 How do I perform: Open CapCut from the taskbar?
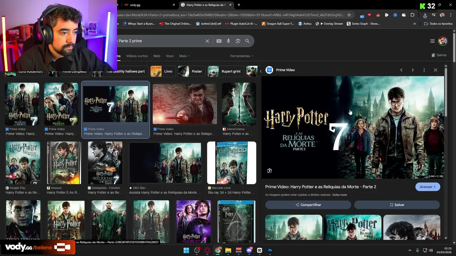pyautogui.click(x=259, y=250)
